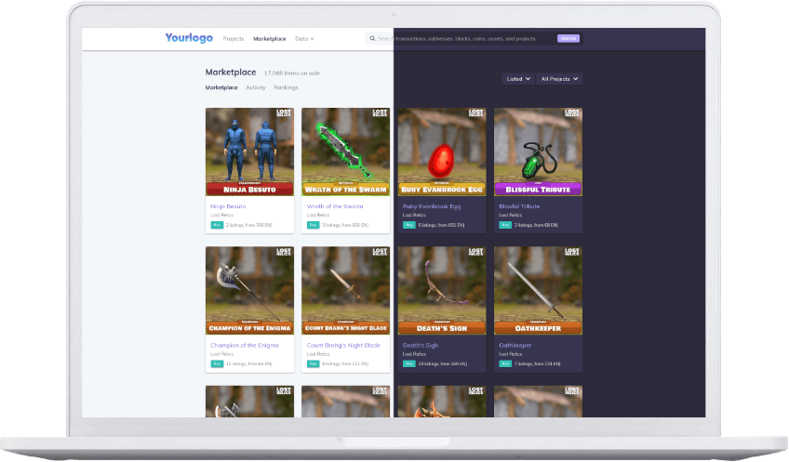The width and height of the screenshot is (789, 462).
Task: Click Lost Relics under Wrath of the Swarm
Action: click(318, 215)
